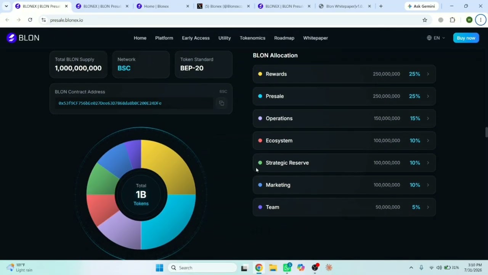Copy the BLON contract address
The width and height of the screenshot is (488, 275).
pyautogui.click(x=222, y=103)
